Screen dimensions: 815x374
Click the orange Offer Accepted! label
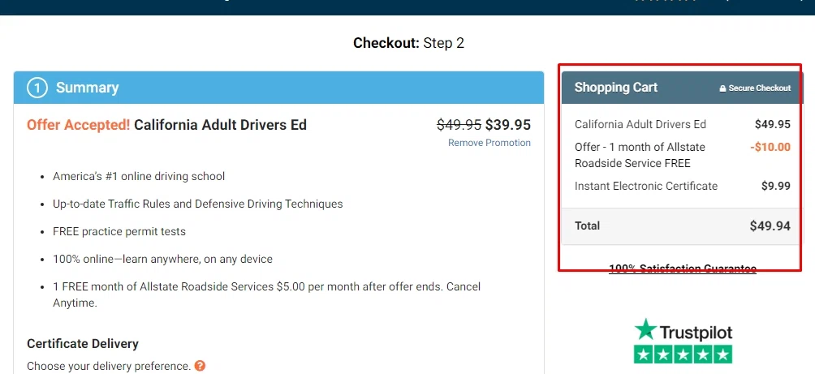pos(78,125)
